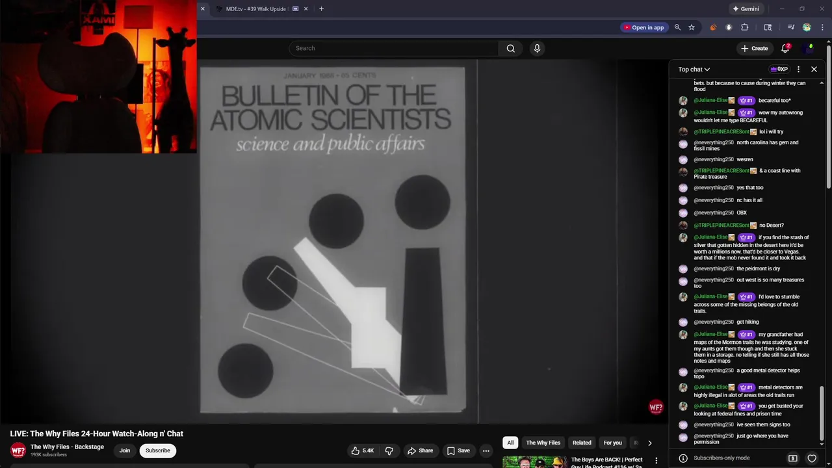
Task: Close the tab left of MDE.tv
Action: [202, 9]
